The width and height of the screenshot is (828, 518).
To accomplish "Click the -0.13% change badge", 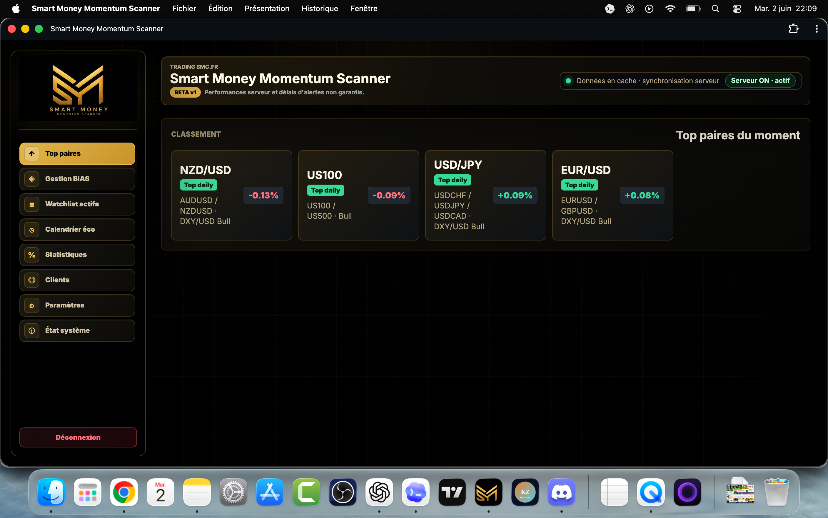I will 263,195.
